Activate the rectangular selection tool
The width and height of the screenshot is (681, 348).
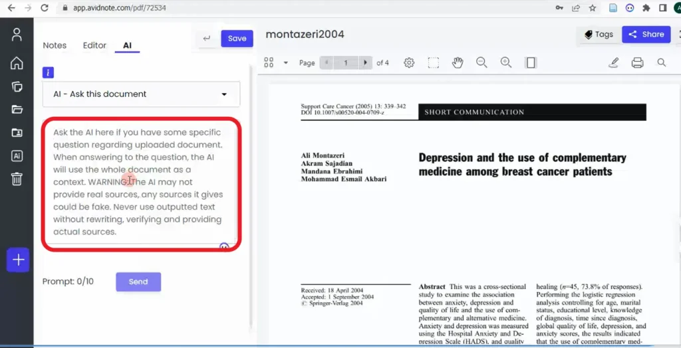(x=433, y=62)
